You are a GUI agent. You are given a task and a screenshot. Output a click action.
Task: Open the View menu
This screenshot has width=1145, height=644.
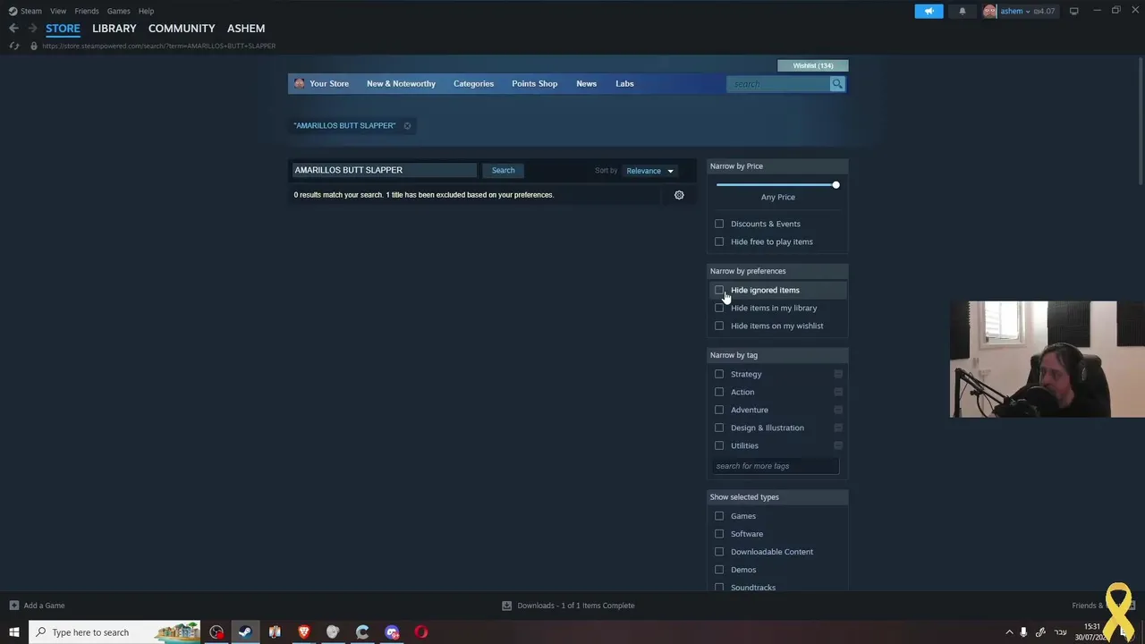[x=58, y=11]
